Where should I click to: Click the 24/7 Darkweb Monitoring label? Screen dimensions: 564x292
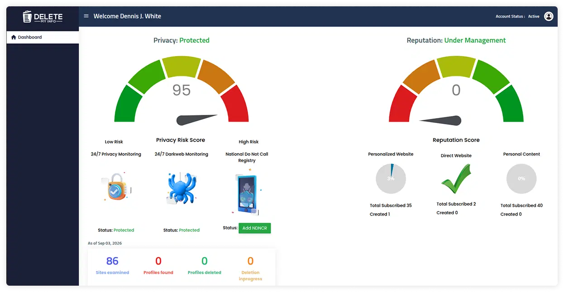click(182, 154)
